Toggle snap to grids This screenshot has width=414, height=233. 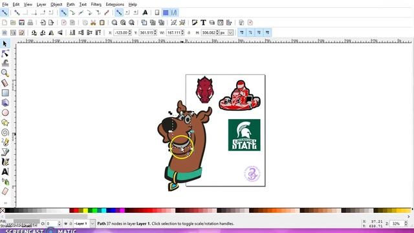pyautogui.click(x=166, y=12)
